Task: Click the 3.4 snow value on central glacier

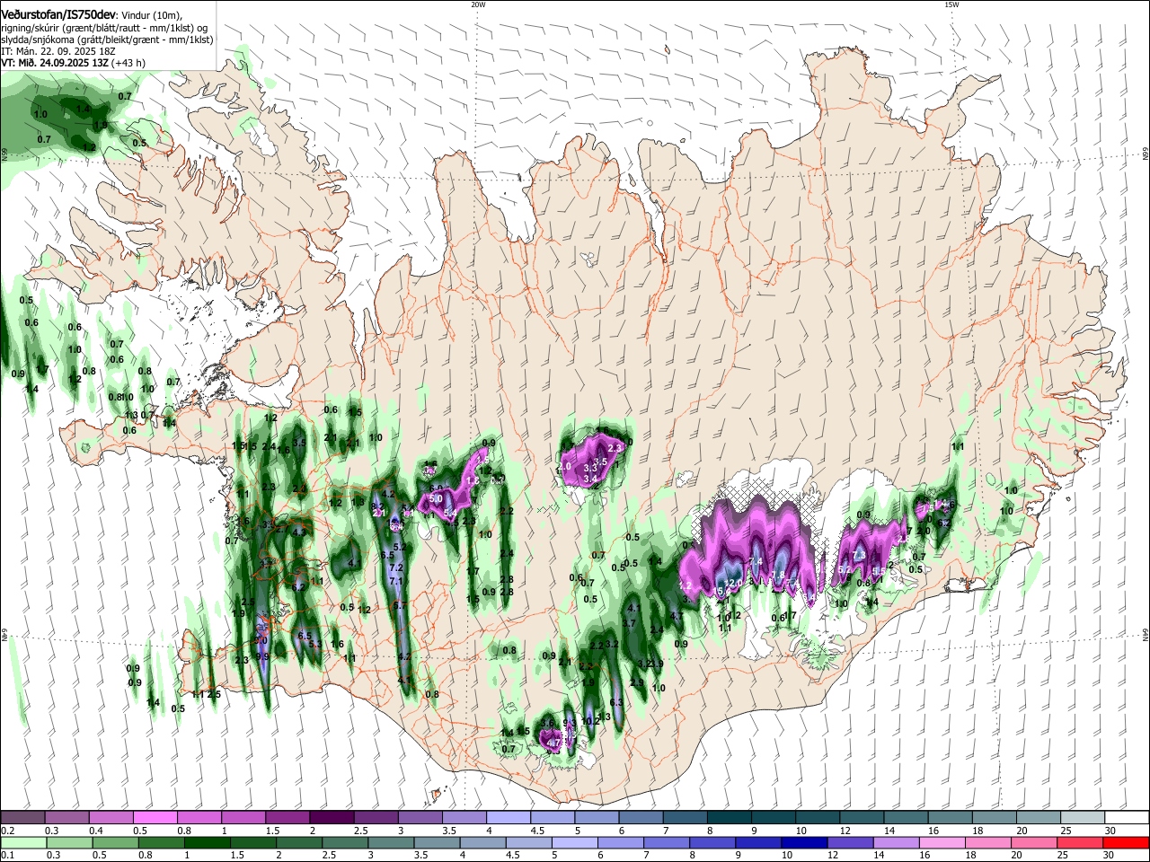Action: pyautogui.click(x=590, y=479)
